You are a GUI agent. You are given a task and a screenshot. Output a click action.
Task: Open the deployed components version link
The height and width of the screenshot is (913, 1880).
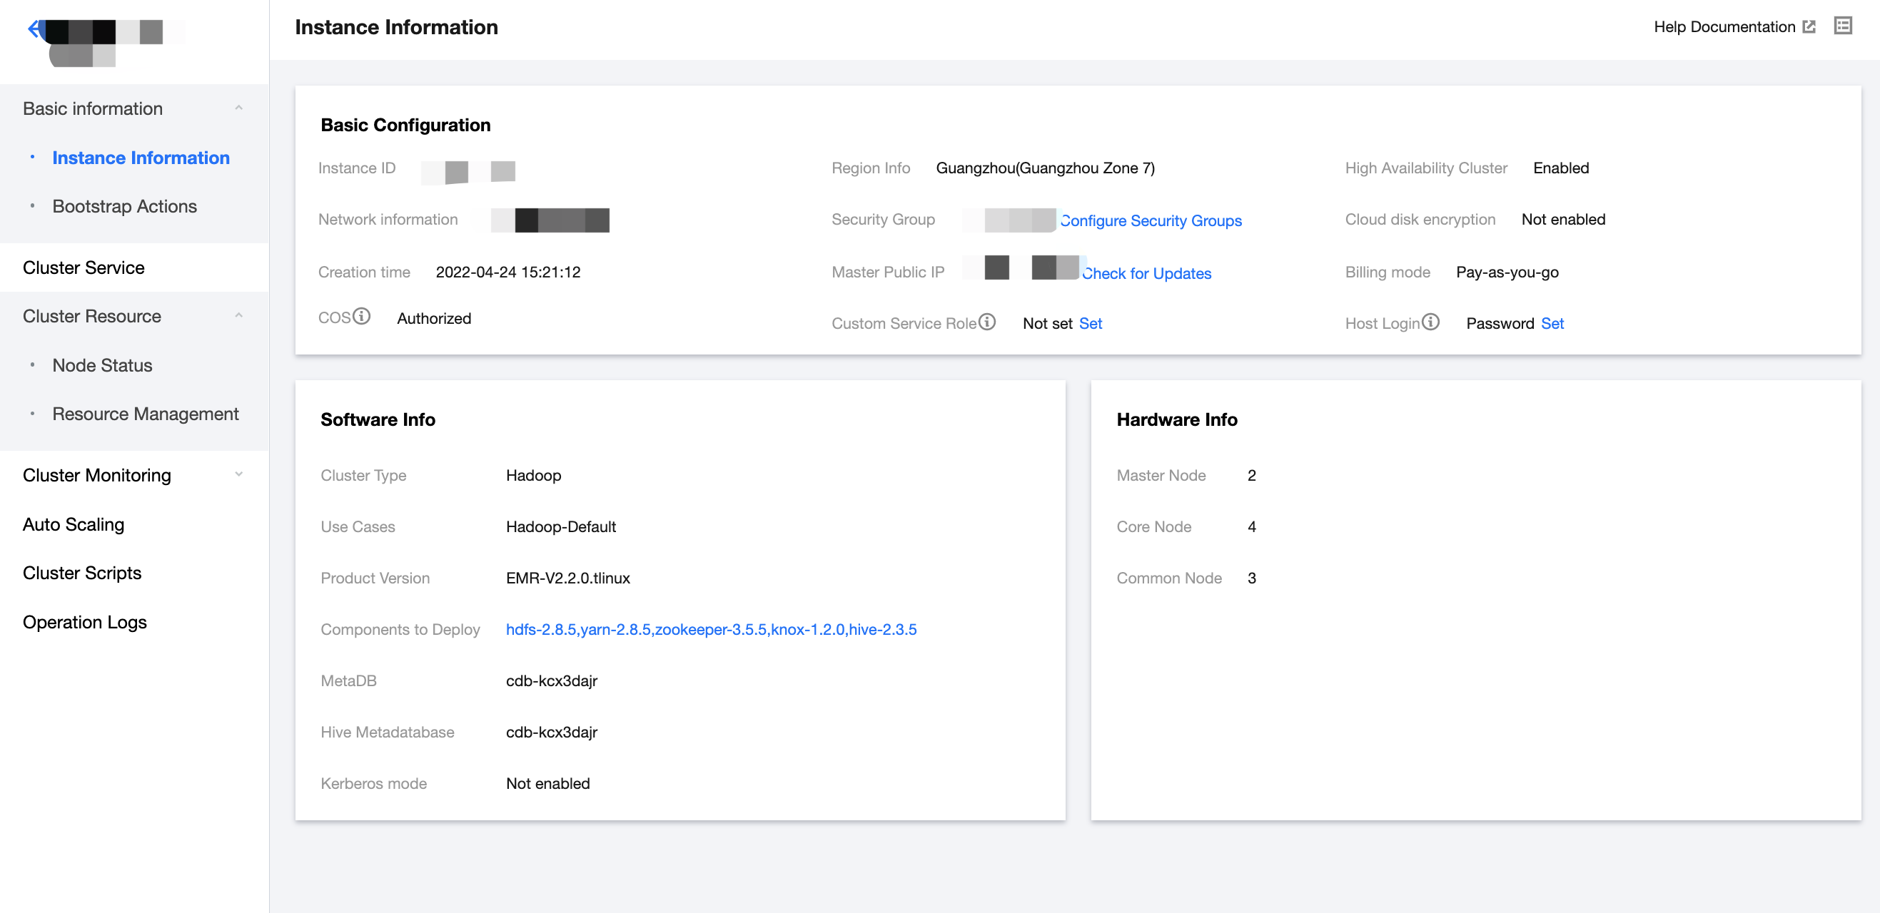(711, 628)
